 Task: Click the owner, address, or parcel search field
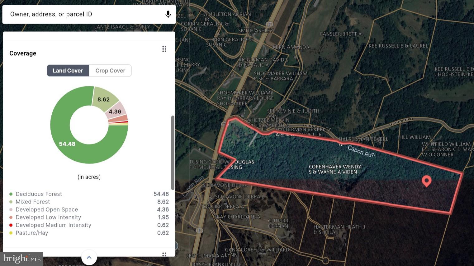(84, 14)
